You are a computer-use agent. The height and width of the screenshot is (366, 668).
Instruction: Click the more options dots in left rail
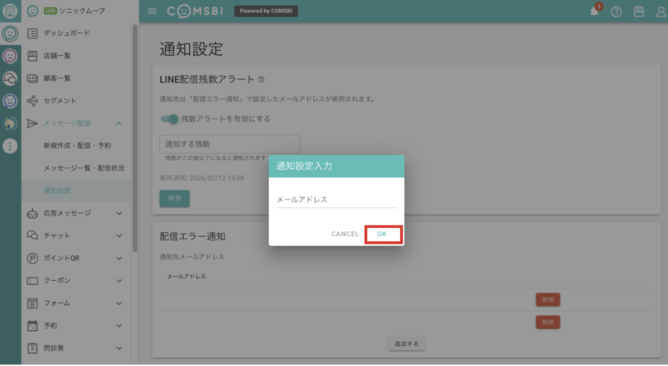10,146
